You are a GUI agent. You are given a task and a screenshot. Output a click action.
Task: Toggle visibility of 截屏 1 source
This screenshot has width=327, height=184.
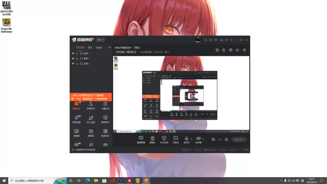coord(73,58)
